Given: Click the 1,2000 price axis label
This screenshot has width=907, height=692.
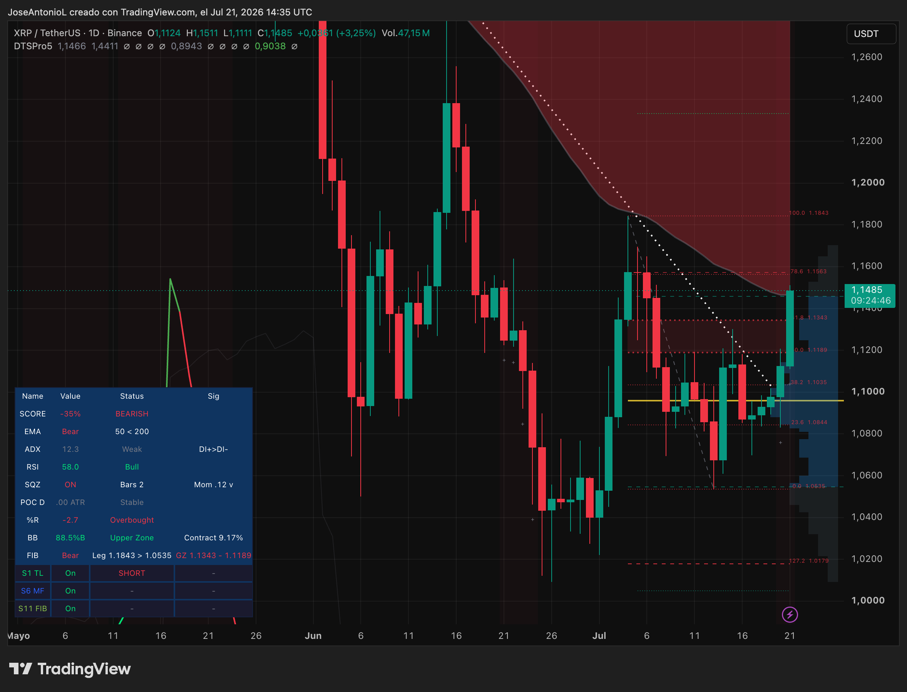Looking at the screenshot, I should pyautogui.click(x=867, y=182).
